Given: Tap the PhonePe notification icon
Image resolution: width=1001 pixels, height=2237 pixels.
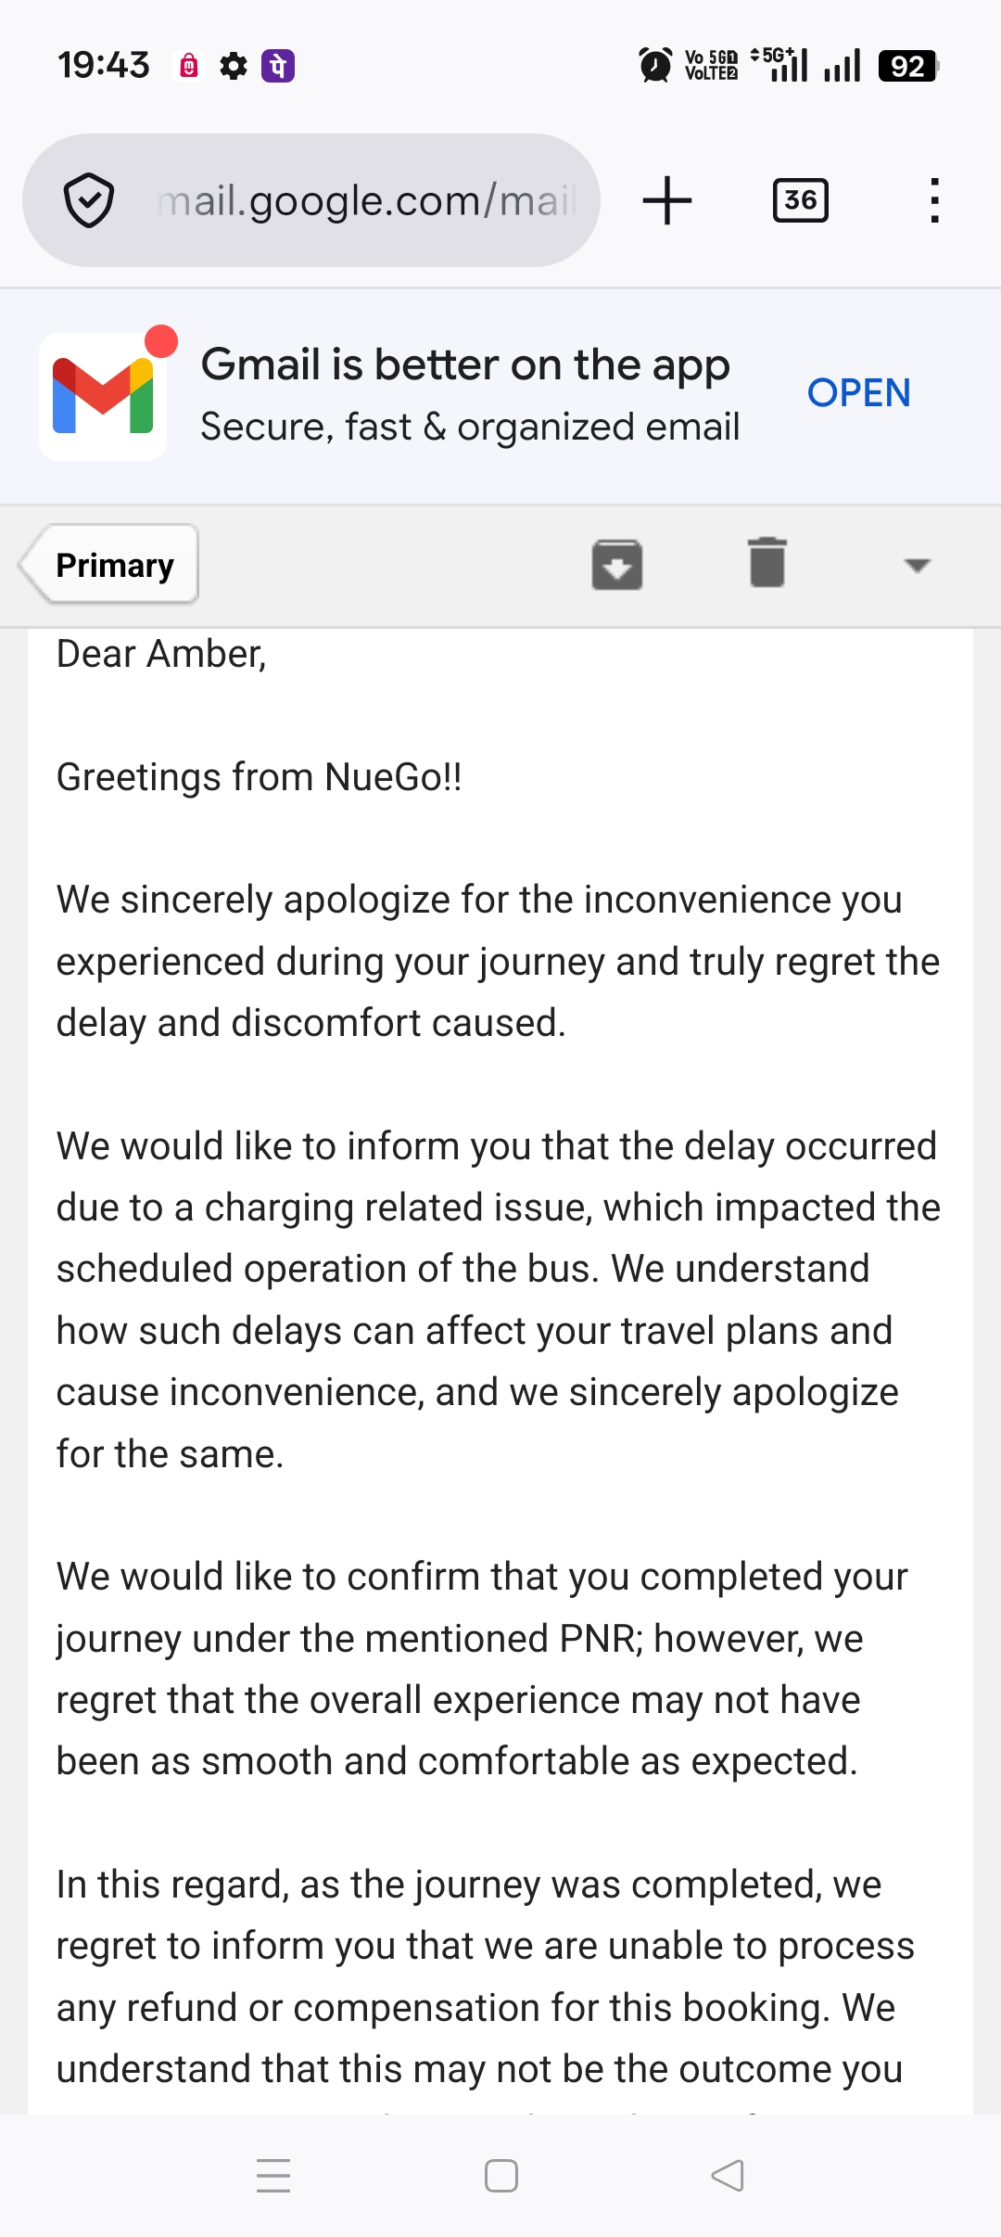Looking at the screenshot, I should pyautogui.click(x=278, y=66).
